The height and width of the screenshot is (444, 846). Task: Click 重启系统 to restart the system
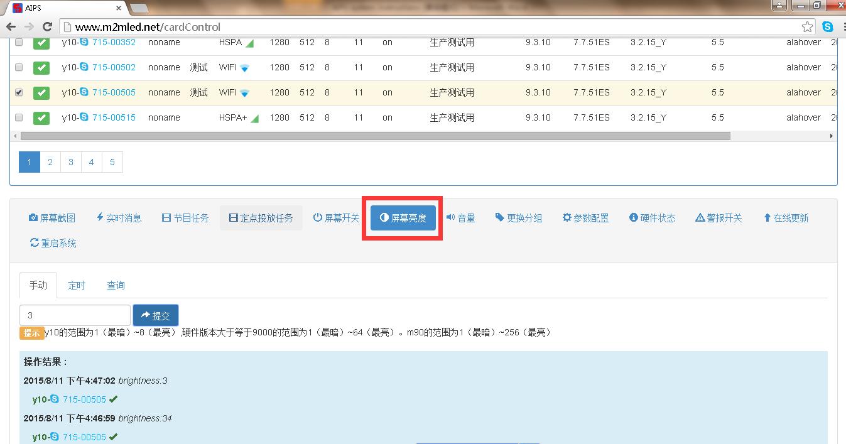[53, 243]
